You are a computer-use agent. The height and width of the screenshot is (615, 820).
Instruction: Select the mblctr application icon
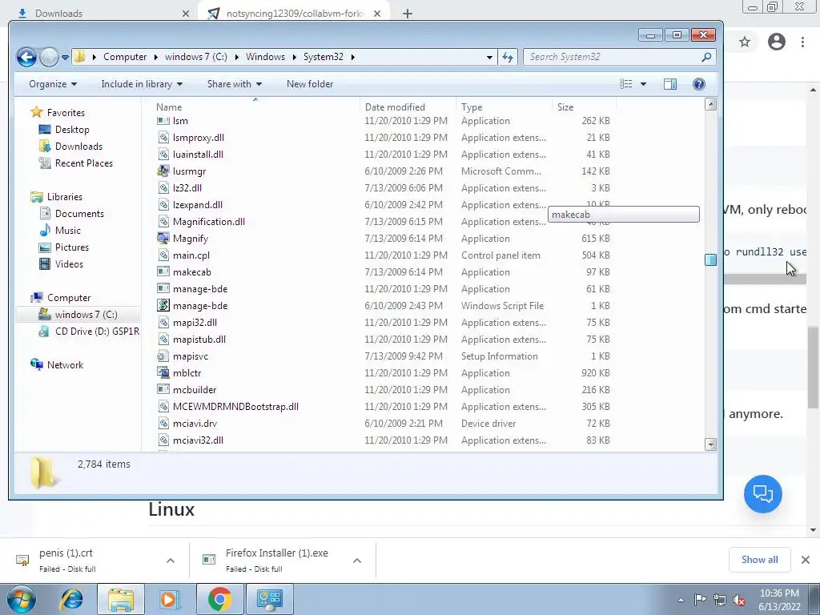163,373
